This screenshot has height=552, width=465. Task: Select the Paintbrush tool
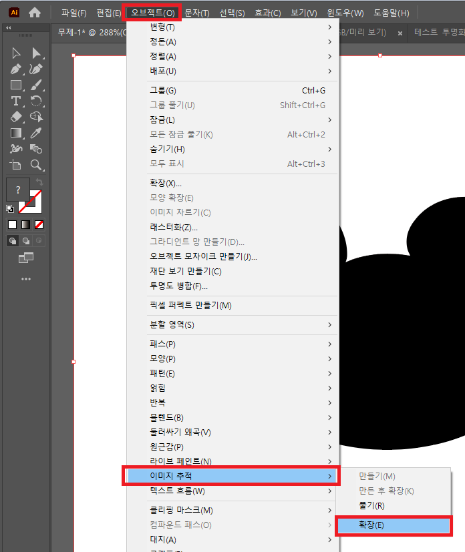pyautogui.click(x=36, y=85)
